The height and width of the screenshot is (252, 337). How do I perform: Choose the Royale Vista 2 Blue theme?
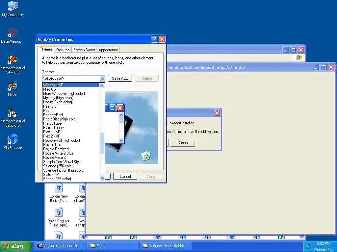(71, 153)
